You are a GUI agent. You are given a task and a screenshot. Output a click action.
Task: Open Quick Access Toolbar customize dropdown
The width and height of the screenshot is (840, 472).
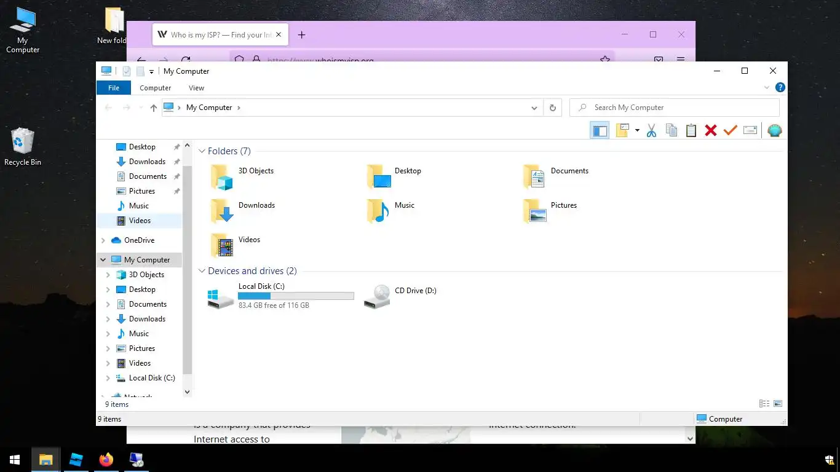click(x=151, y=71)
